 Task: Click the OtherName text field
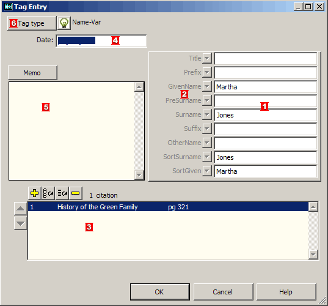click(266, 143)
